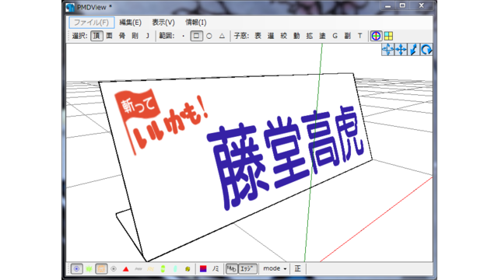Open the T sub-window

[x=359, y=36]
